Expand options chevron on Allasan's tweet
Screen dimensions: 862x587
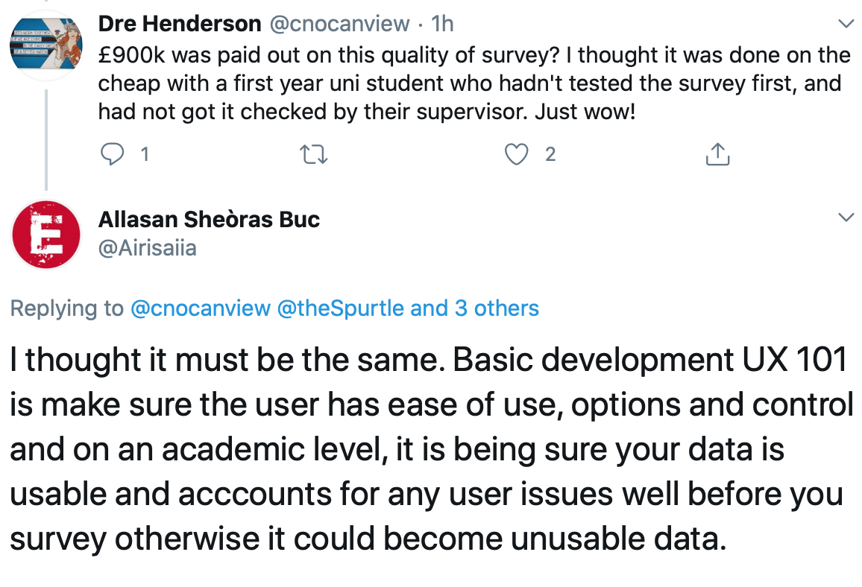846,216
